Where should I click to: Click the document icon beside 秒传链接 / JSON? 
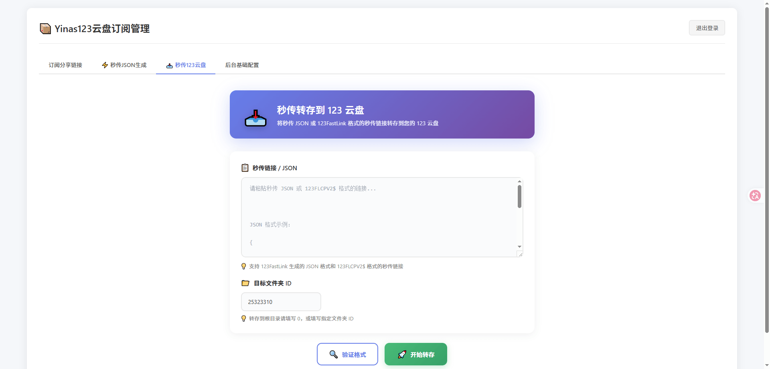(x=245, y=168)
